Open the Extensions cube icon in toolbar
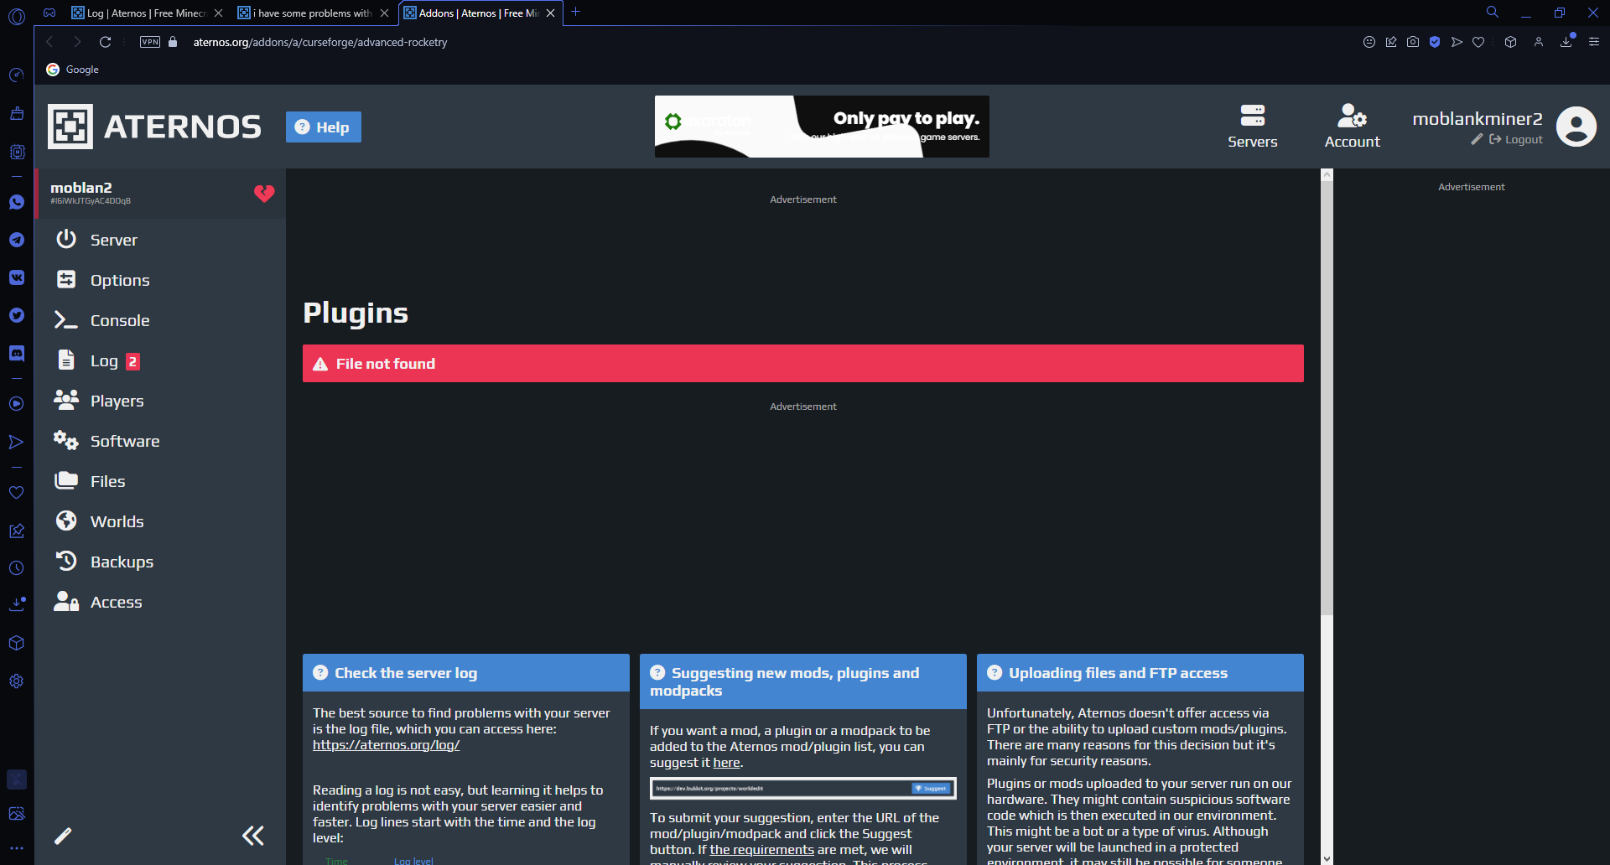This screenshot has width=1610, height=865. (1510, 42)
